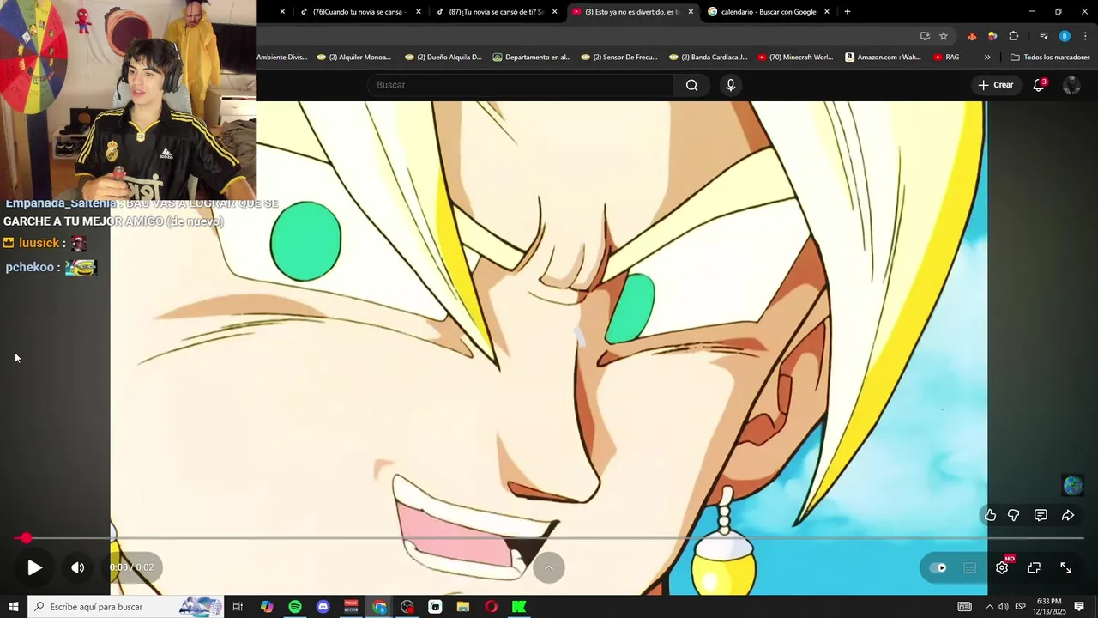Show hidden system tray icons
This screenshot has width=1098, height=618.
point(989,607)
